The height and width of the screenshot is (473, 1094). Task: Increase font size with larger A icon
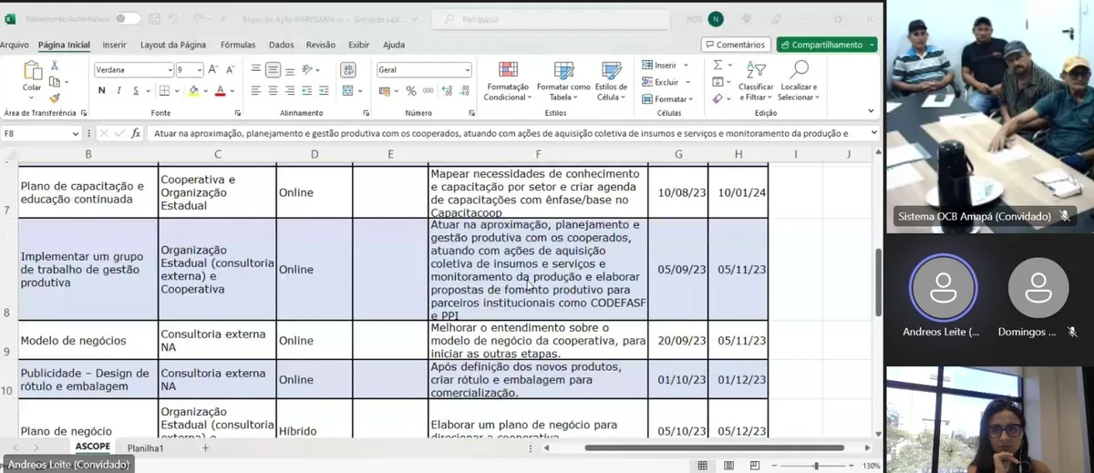click(212, 69)
